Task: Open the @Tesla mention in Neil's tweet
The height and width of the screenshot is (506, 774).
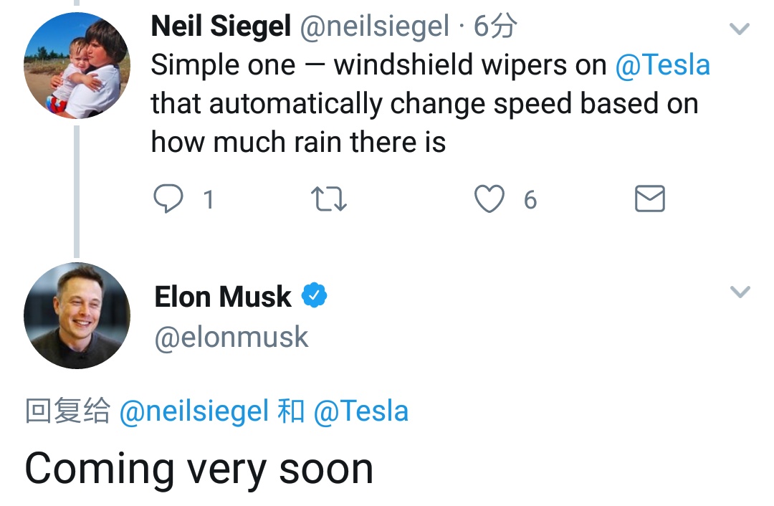Action: click(662, 65)
